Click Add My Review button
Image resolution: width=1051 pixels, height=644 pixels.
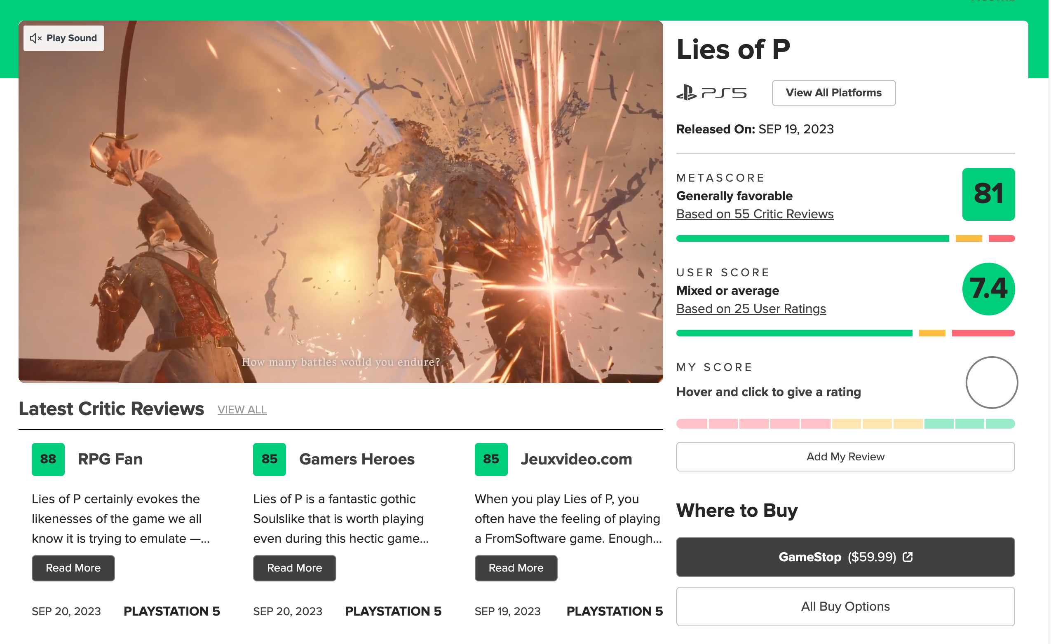[x=845, y=457]
